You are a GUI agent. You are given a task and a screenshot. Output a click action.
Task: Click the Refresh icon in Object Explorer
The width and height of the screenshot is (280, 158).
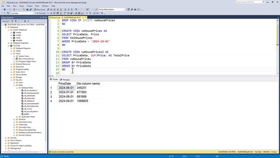25,21
